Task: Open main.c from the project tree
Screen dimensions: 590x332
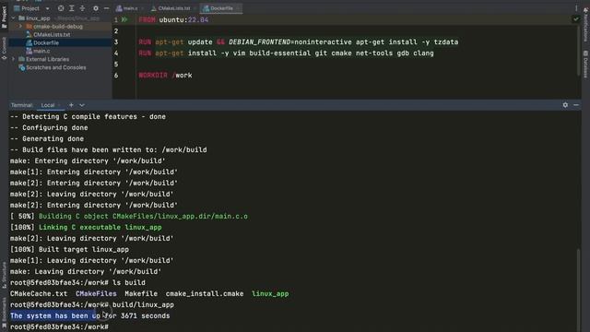Action: pos(41,51)
